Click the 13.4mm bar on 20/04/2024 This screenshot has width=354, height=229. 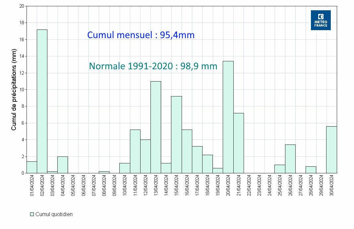coord(228,116)
